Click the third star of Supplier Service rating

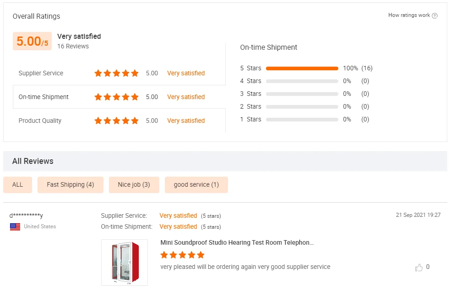pyautogui.click(x=115, y=73)
